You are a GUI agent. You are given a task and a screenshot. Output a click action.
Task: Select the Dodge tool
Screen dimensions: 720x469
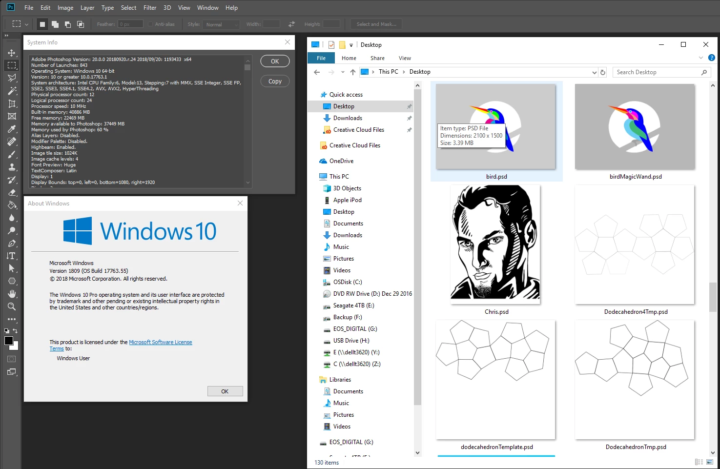pyautogui.click(x=12, y=230)
